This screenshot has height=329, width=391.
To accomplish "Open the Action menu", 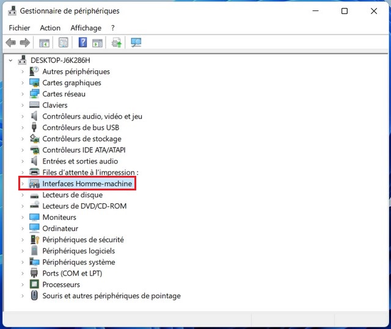I will [50, 27].
